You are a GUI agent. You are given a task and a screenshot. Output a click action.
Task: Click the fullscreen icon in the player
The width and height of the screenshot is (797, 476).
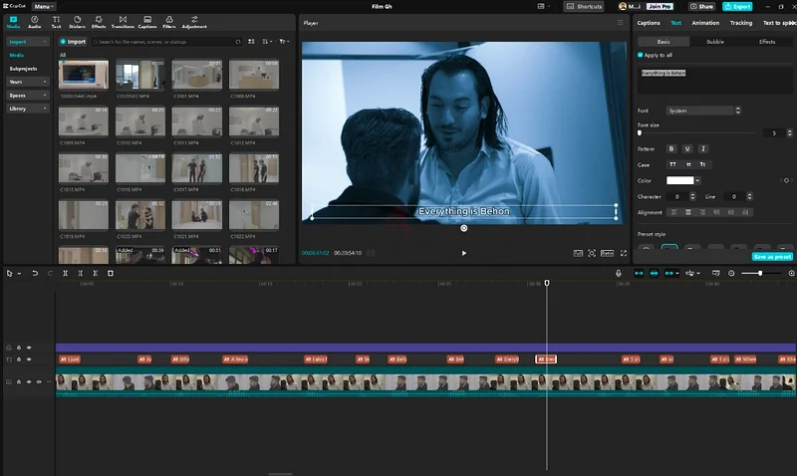coord(624,253)
